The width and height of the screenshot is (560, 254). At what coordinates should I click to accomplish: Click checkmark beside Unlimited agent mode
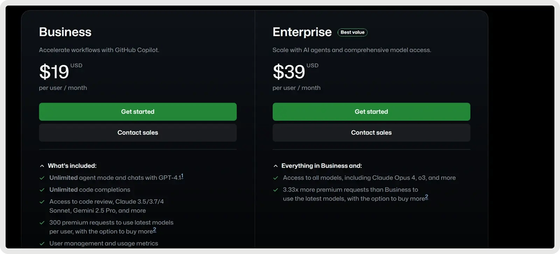coord(42,178)
